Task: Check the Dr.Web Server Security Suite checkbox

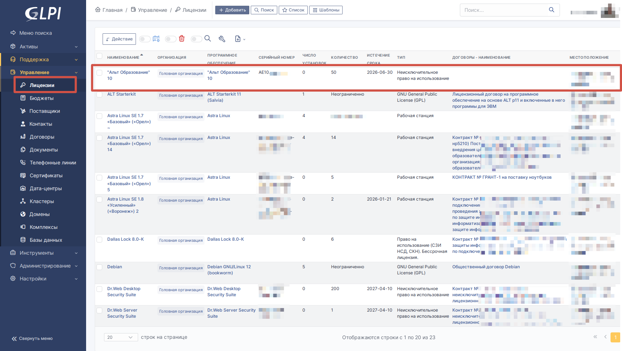Action: 99,311
